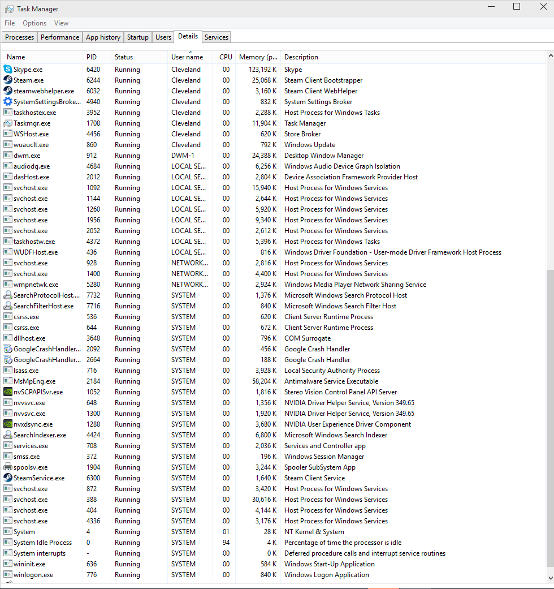
Task: Click the '30,616 K' memory value
Action: tap(264, 500)
